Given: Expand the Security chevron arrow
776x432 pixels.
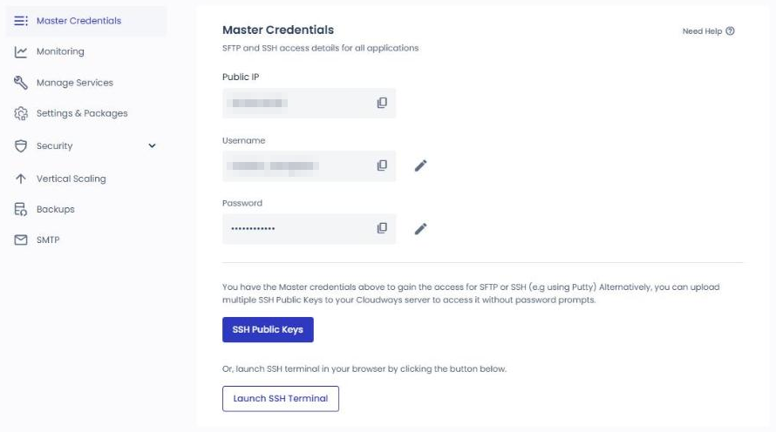Looking at the screenshot, I should pyautogui.click(x=152, y=145).
